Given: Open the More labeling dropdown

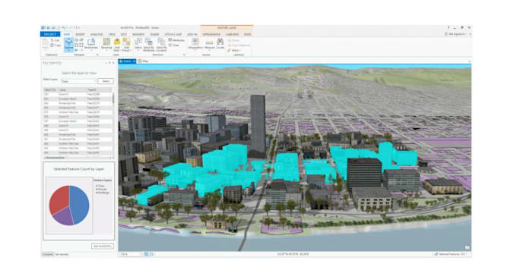Looking at the screenshot, I should 233,50.
